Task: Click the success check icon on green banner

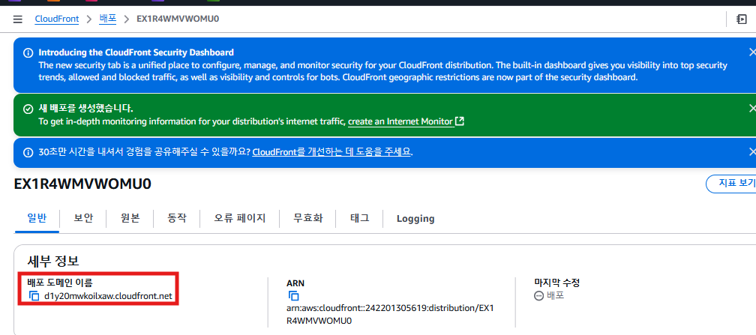Action: point(28,109)
